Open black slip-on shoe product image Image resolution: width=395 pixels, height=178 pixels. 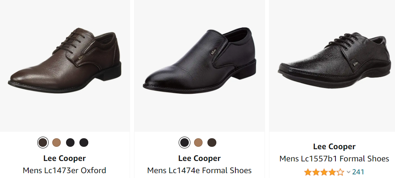pyautogui.click(x=199, y=61)
